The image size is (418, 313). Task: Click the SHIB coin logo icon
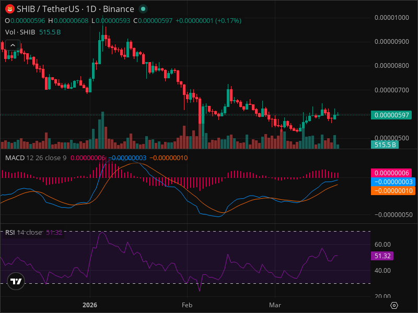10,9
